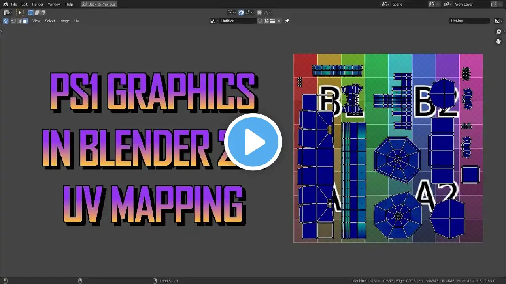
Task: Open the scene browse dropdown
Action: click(x=386, y=4)
